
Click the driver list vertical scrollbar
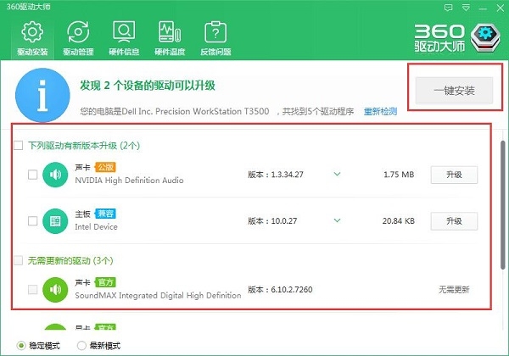pos(502,205)
